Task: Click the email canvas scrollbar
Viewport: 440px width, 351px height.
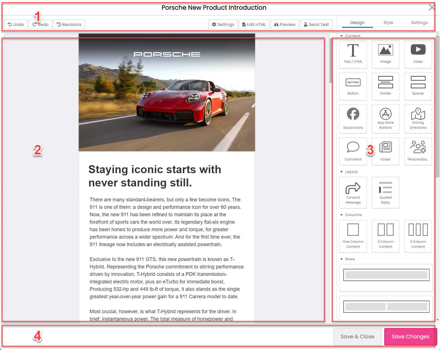Action: click(x=331, y=61)
